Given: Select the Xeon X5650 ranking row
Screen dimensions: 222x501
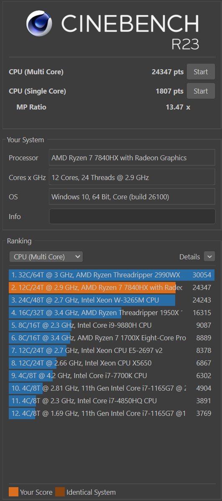Looking at the screenshot, I should coord(112,363).
